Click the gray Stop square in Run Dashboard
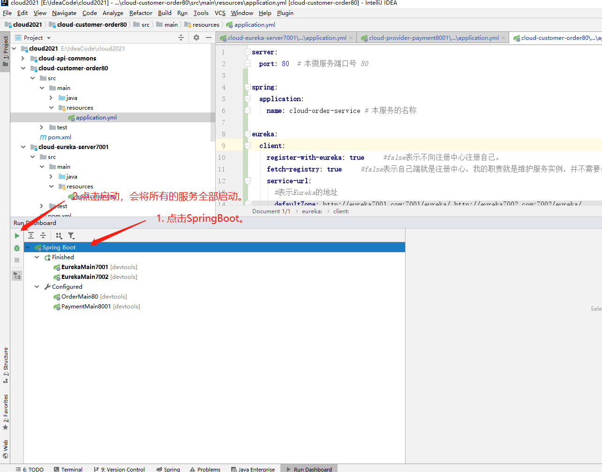The image size is (602, 472). (17, 260)
